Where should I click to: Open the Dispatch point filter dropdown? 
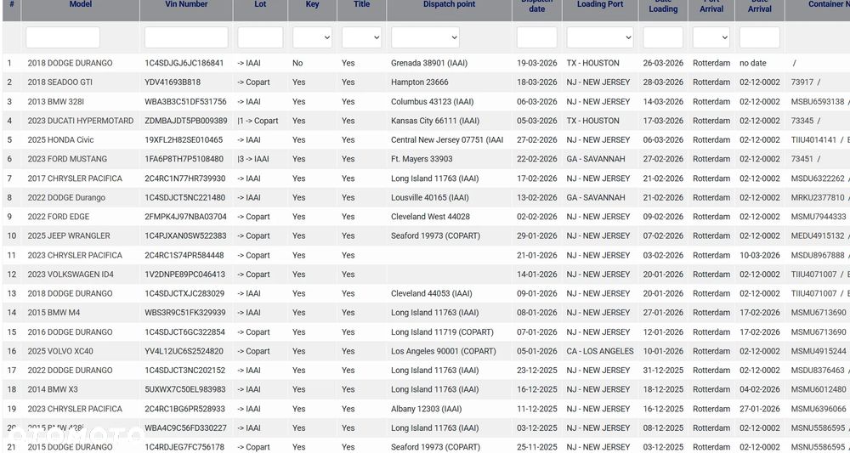click(425, 37)
